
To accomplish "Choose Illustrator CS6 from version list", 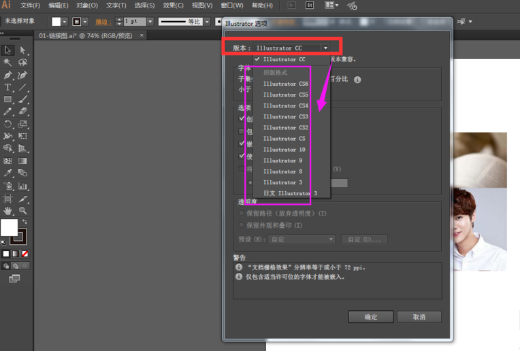I will pyautogui.click(x=285, y=84).
